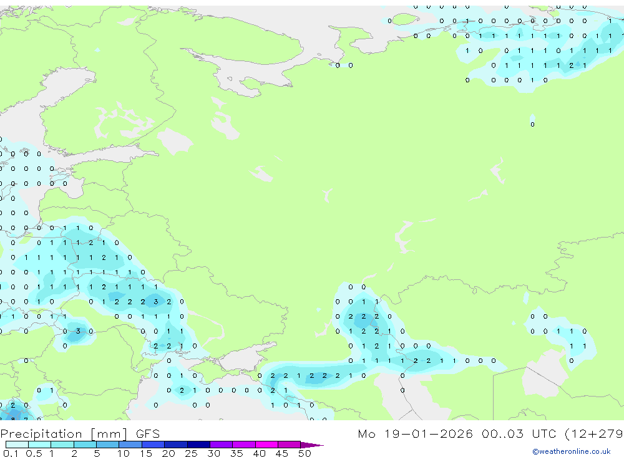624x457 pixels.
Task: Pick the 45–50 mm legend swatch
Action: [290, 445]
